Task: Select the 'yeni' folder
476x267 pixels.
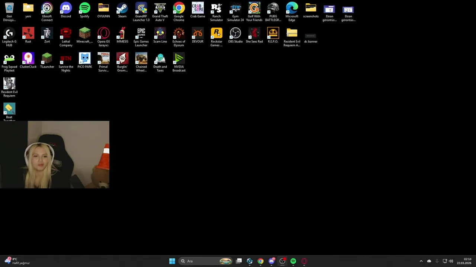Action: click(x=28, y=11)
